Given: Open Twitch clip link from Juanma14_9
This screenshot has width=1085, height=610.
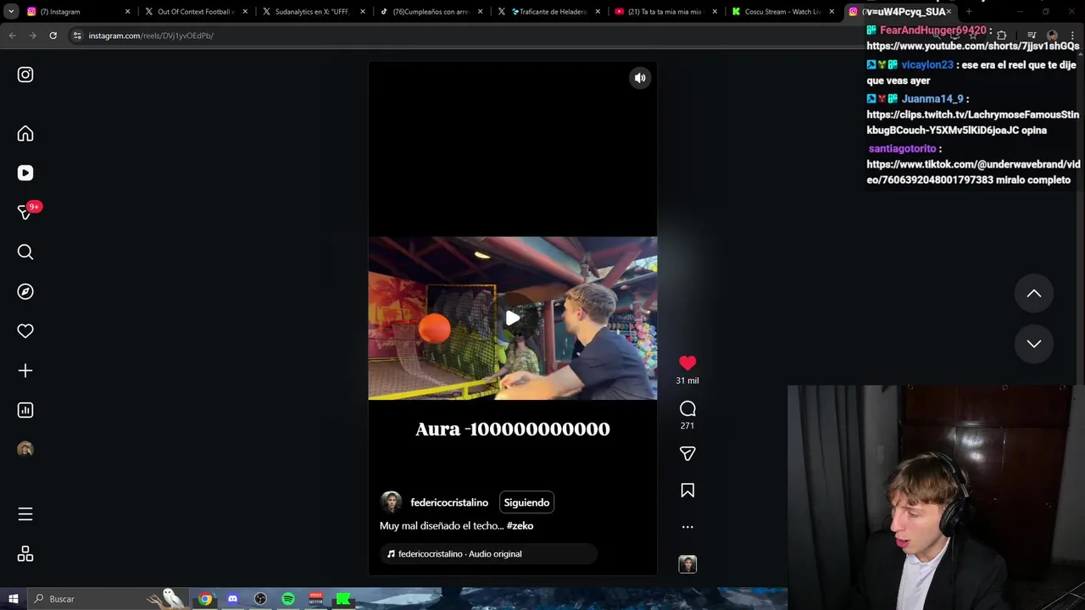Looking at the screenshot, I should [973, 122].
